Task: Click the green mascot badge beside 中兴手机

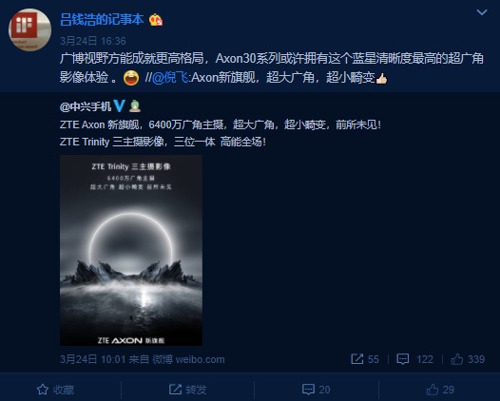Action: [135, 105]
